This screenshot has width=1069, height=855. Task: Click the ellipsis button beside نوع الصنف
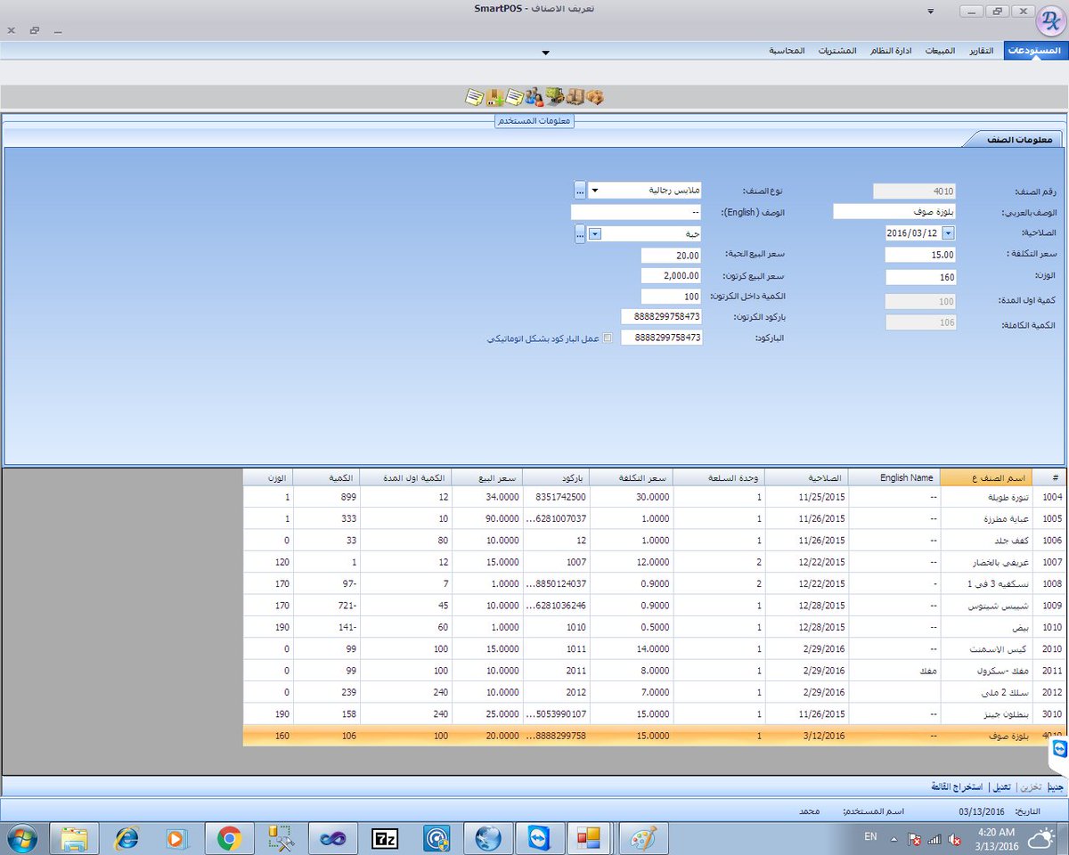[x=580, y=190]
